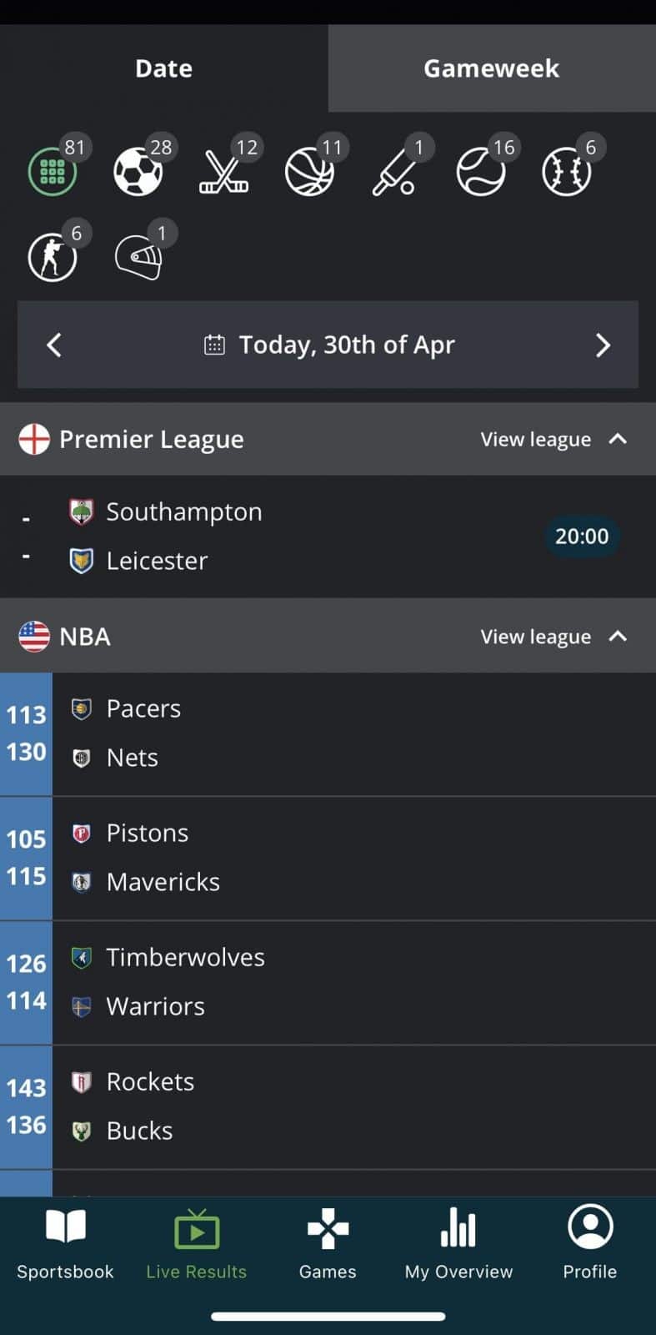The image size is (656, 1335).
Task: Open the Southampton vs Leicester match
Action: tap(328, 536)
